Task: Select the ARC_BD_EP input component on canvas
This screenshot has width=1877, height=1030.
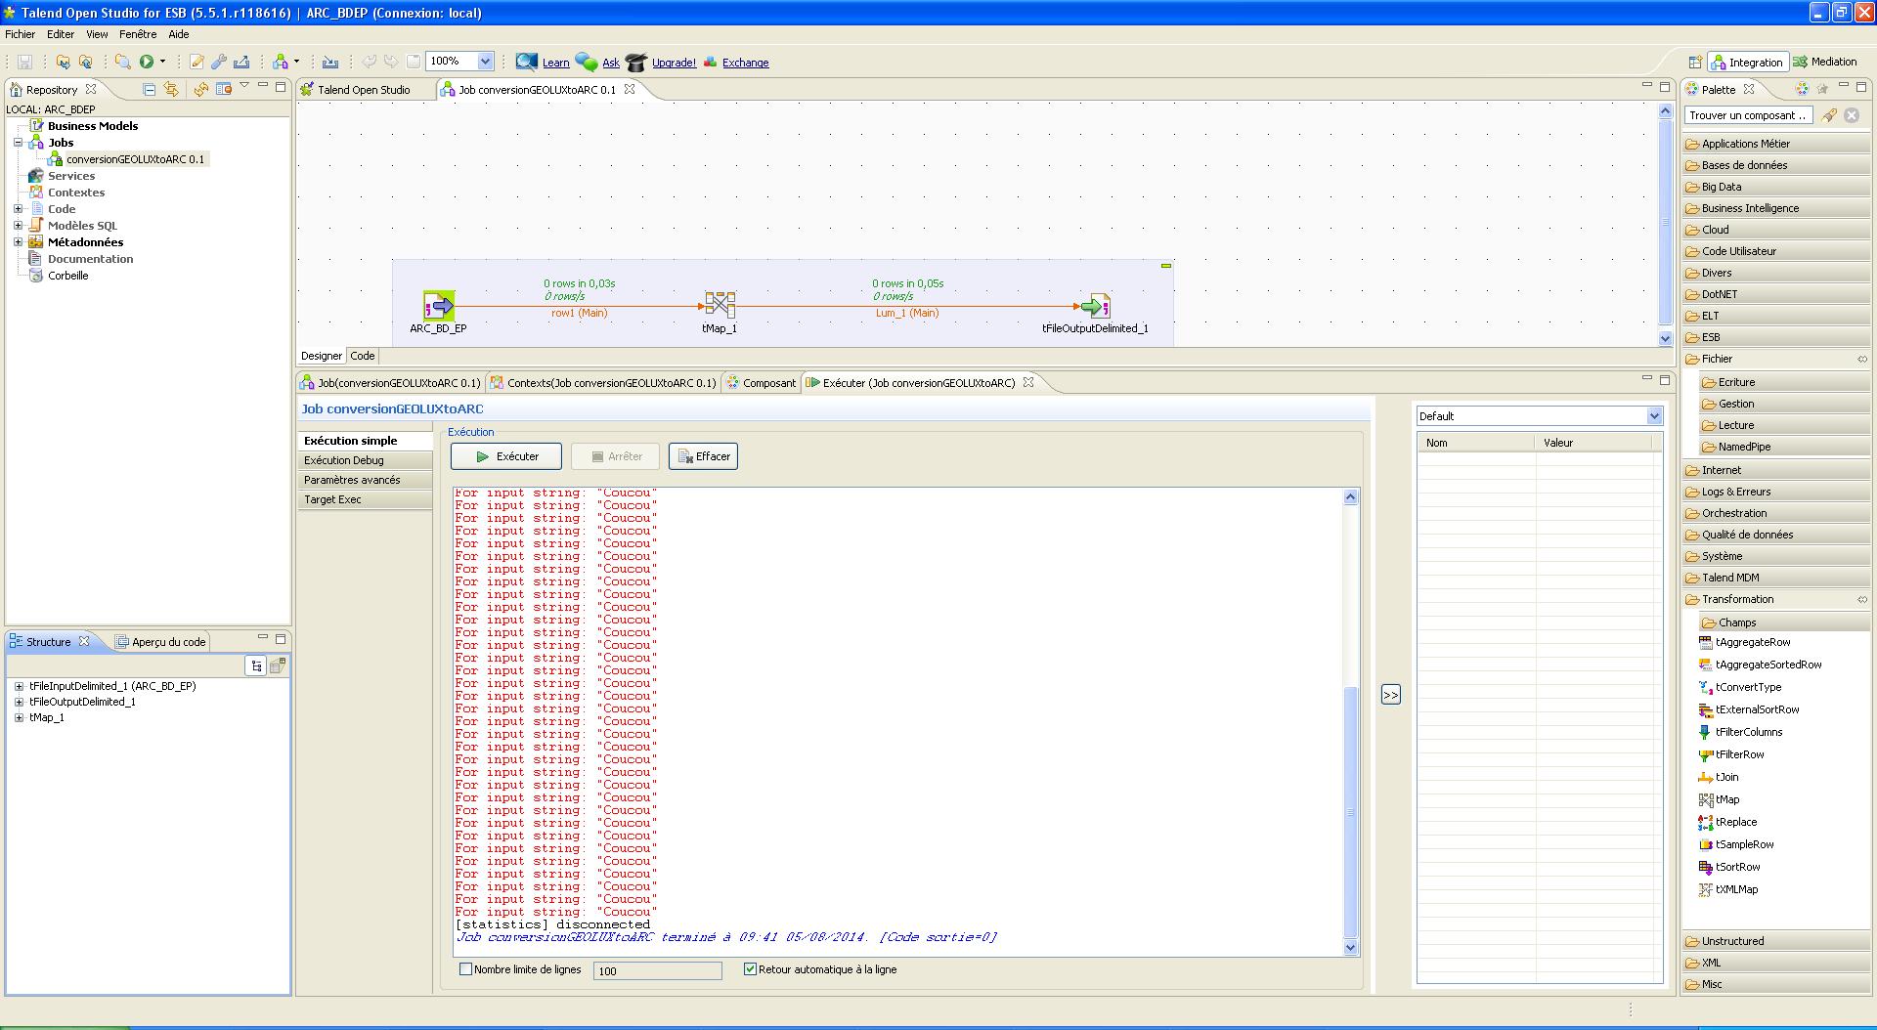Action: (438, 306)
